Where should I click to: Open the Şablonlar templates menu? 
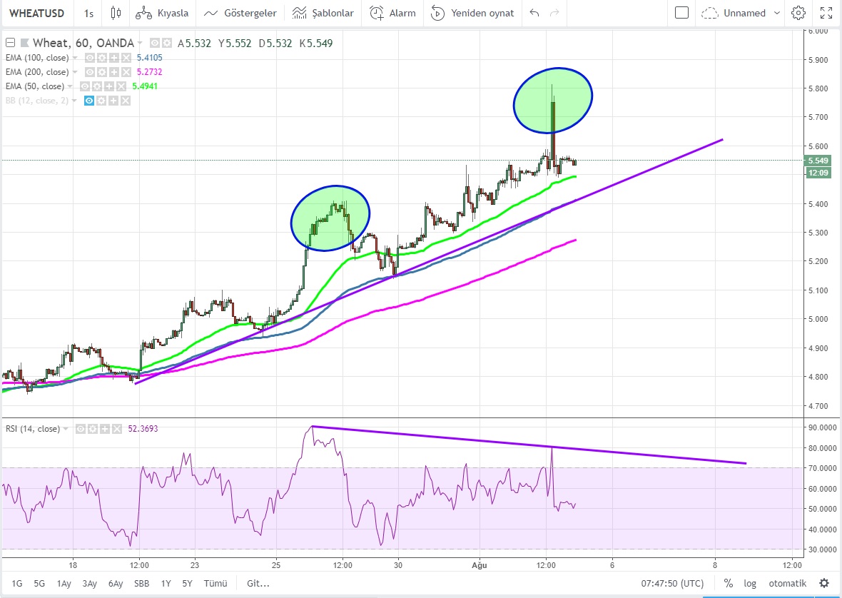click(x=323, y=13)
